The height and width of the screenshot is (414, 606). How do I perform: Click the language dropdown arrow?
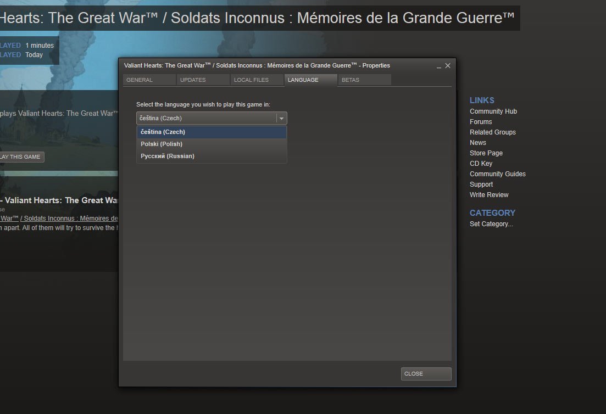tap(281, 118)
